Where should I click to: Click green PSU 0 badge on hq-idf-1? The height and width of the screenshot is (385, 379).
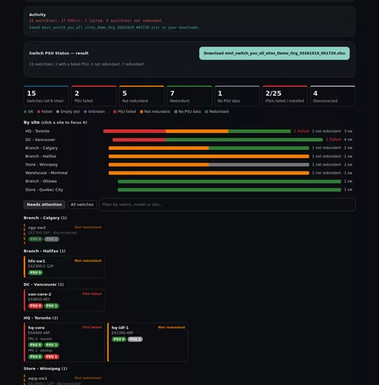[119, 339]
